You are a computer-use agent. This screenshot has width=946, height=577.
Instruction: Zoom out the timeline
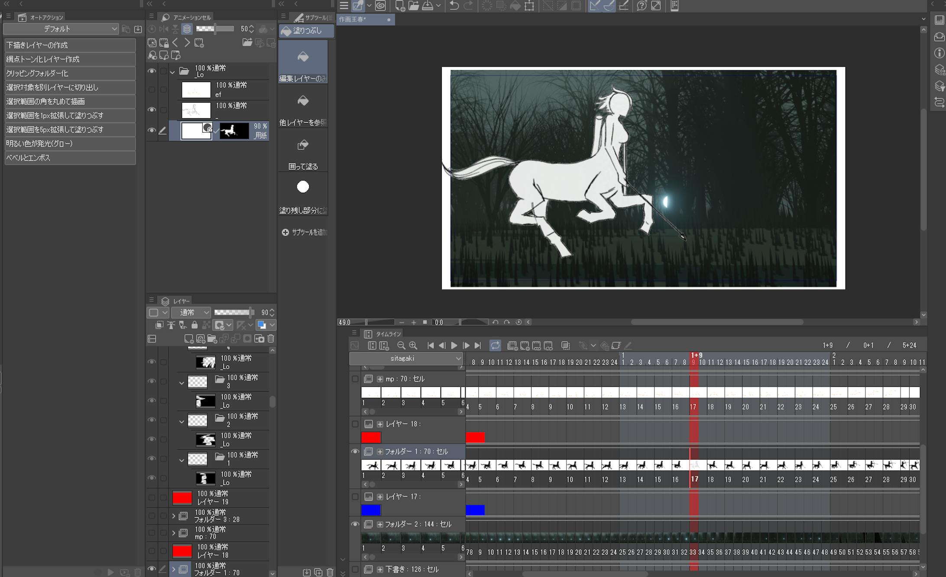(401, 345)
